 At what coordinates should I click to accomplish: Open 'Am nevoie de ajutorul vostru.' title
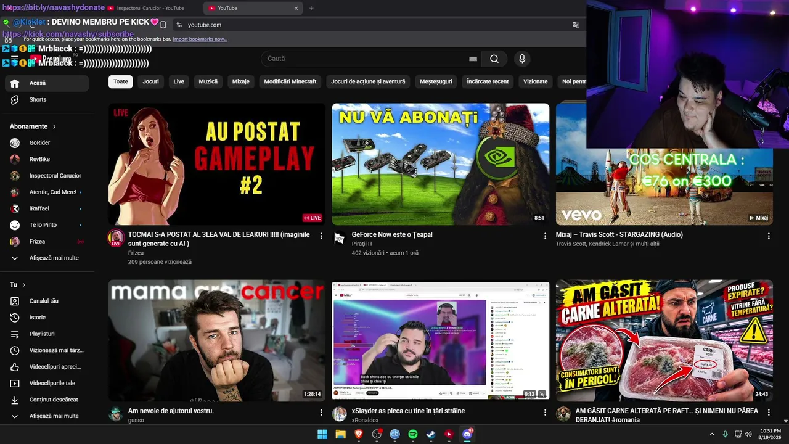(171, 411)
